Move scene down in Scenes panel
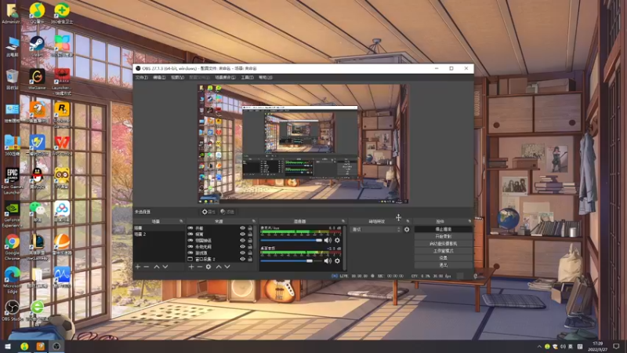This screenshot has height=353, width=627. tap(165, 267)
